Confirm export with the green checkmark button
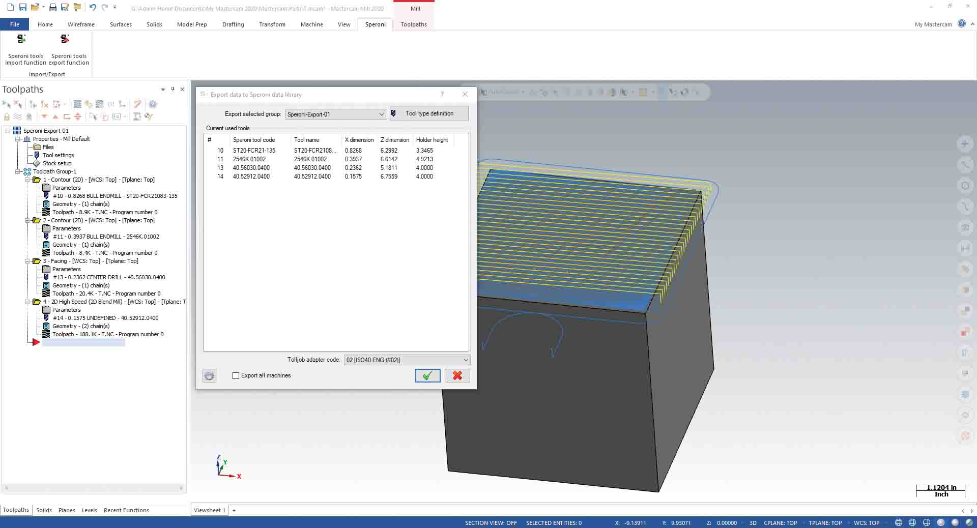Viewport: 977px width, 528px height. tap(427, 376)
